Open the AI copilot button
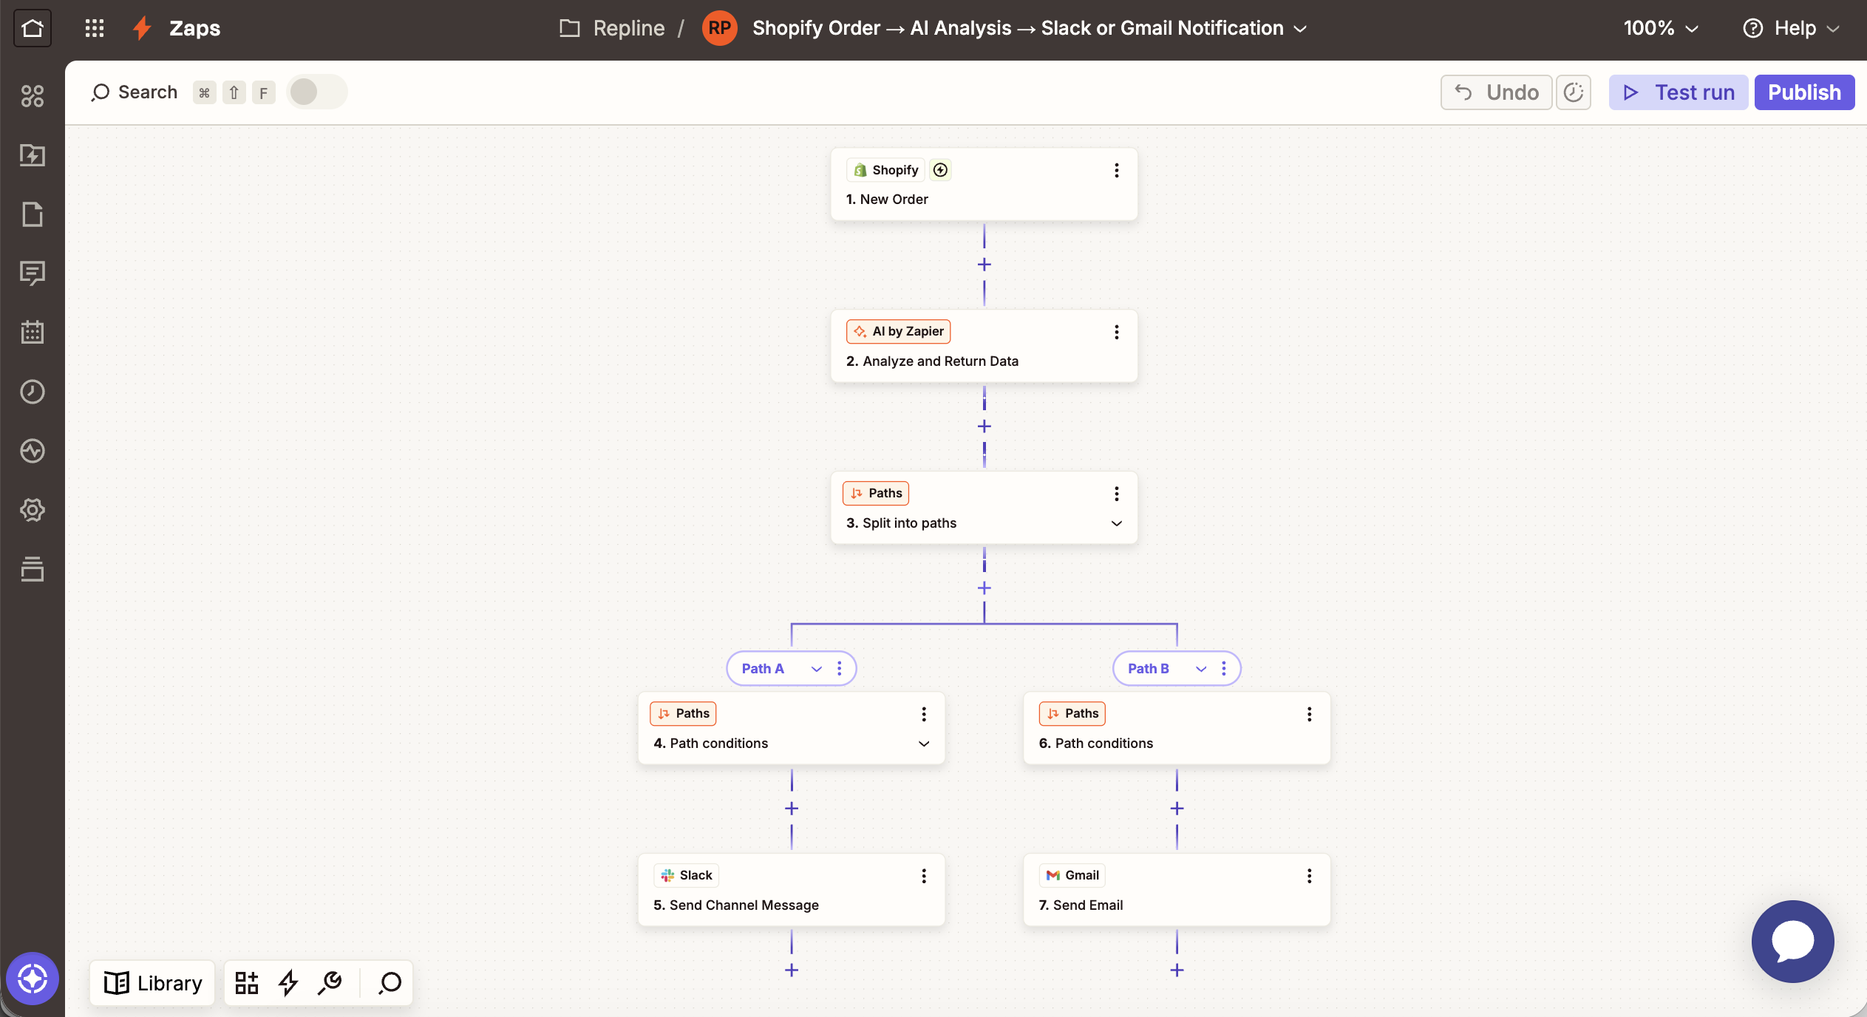The width and height of the screenshot is (1867, 1017). click(33, 979)
